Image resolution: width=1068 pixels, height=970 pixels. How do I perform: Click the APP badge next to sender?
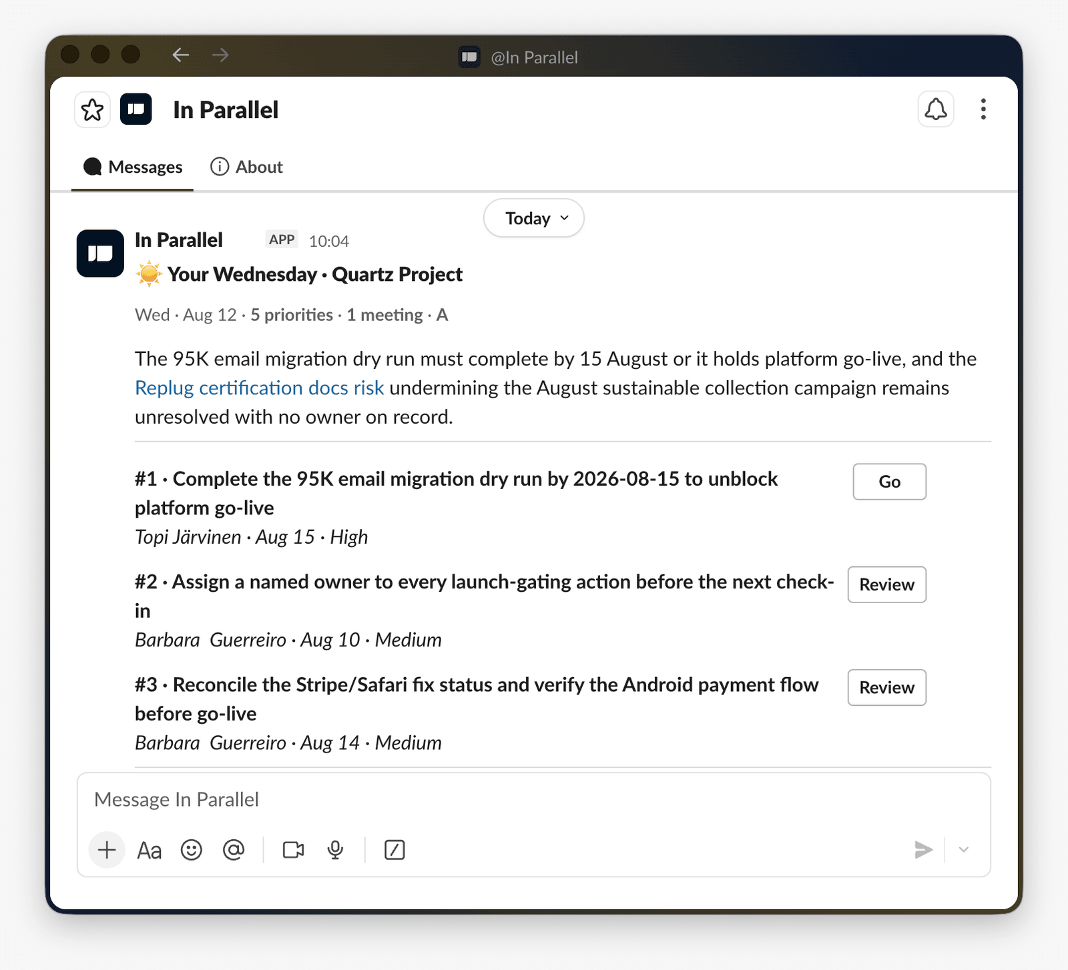282,239
